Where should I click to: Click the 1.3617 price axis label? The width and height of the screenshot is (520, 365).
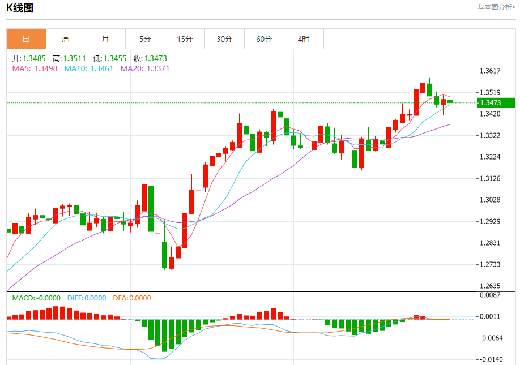coord(490,71)
